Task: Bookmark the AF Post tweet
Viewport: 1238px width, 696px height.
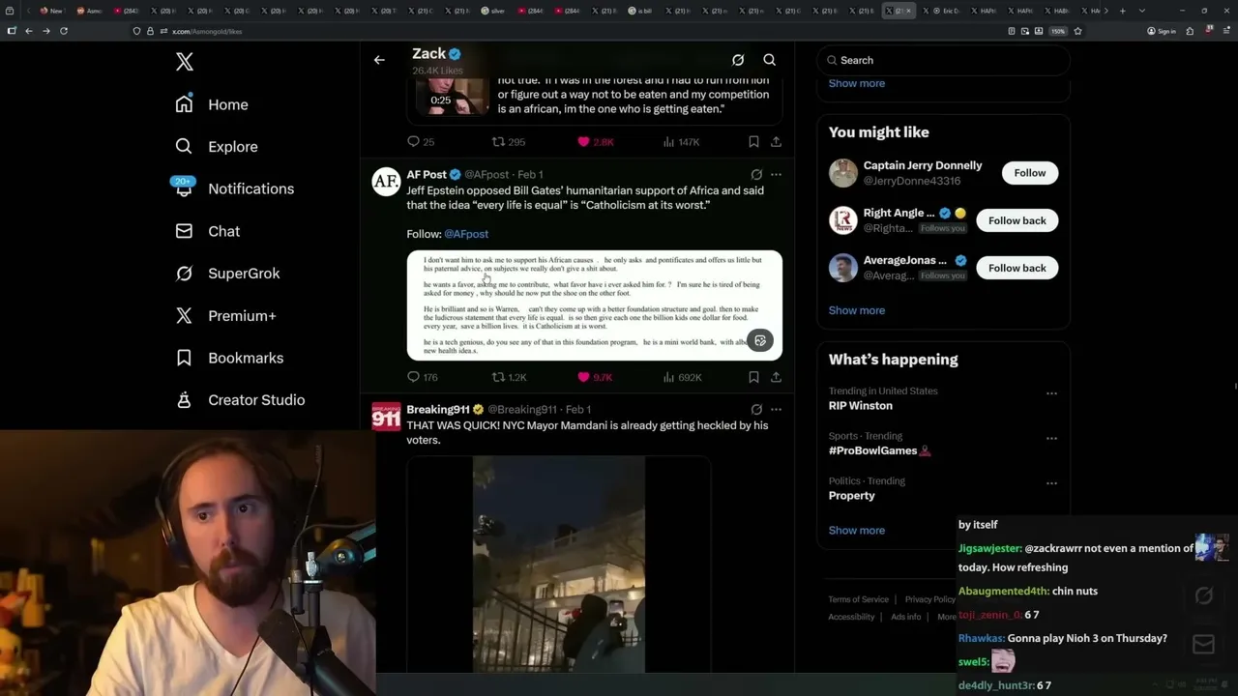Action: [x=753, y=377]
